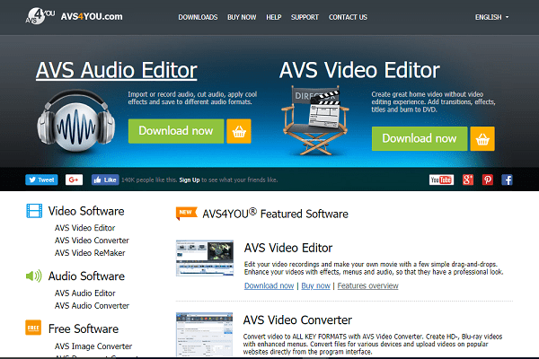The width and height of the screenshot is (539, 359).
Task: Open the Facebook page icon
Action: (507, 179)
